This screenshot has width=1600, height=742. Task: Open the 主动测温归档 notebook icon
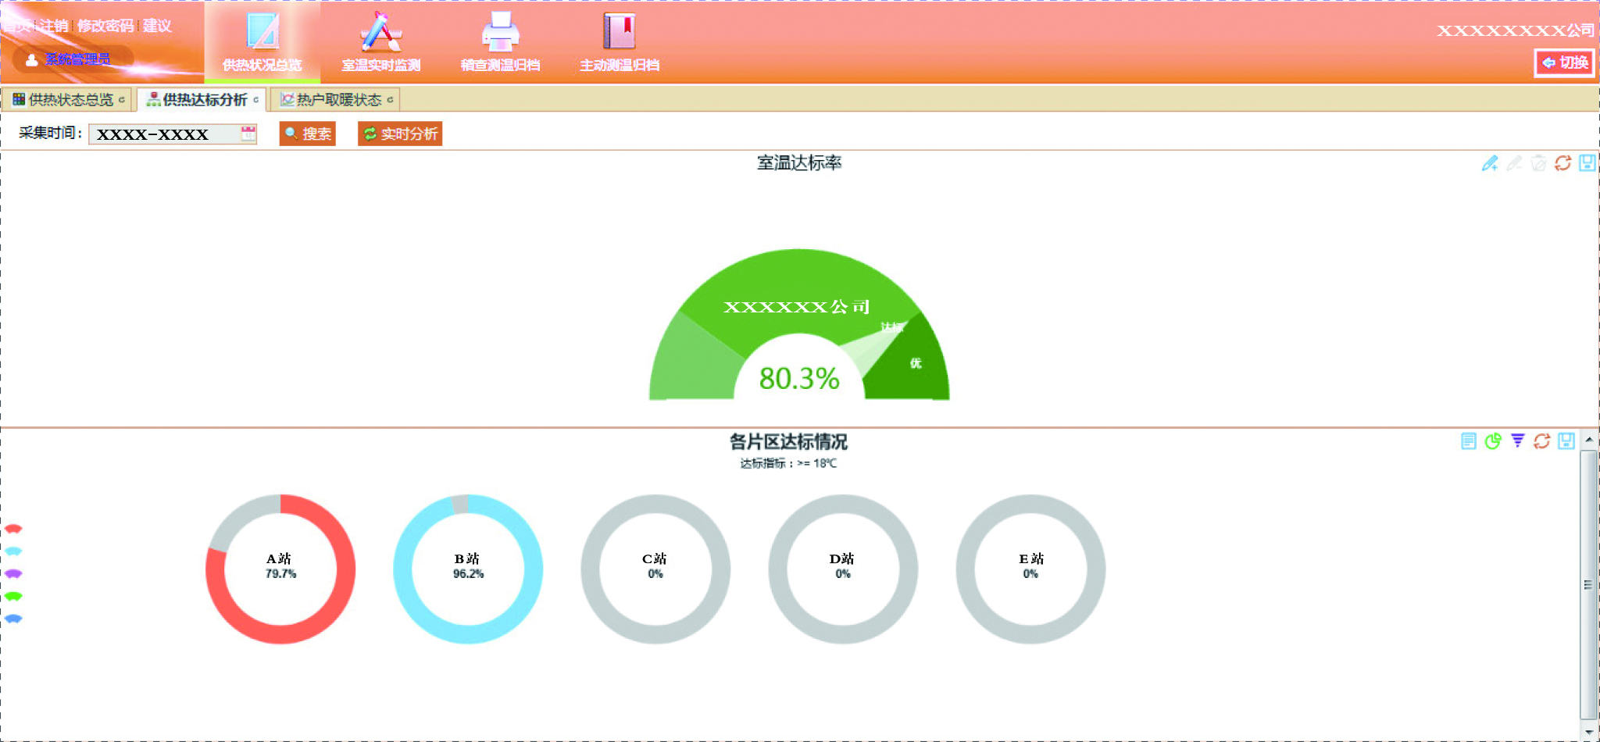point(620,33)
